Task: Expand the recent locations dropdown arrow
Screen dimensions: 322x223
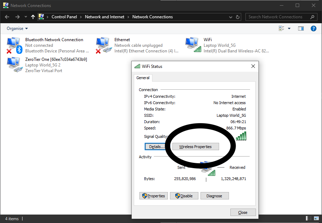Action: (x=26, y=17)
